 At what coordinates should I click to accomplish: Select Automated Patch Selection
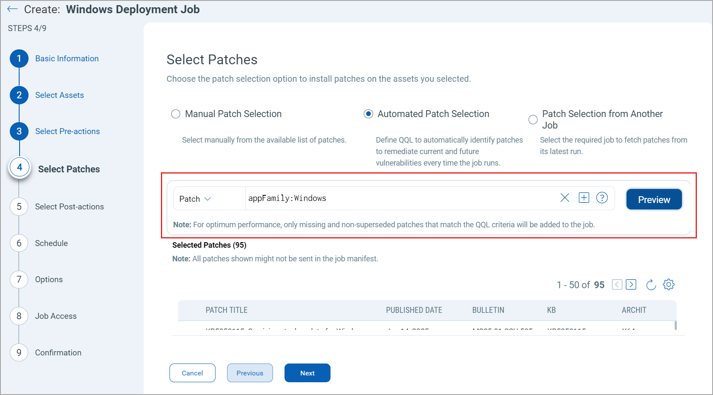(368, 114)
